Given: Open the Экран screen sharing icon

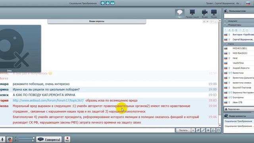Looking at the screenshot, I should [214, 14].
